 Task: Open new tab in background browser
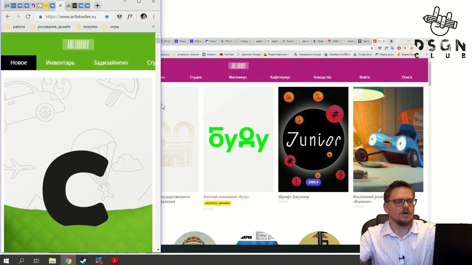(391, 41)
